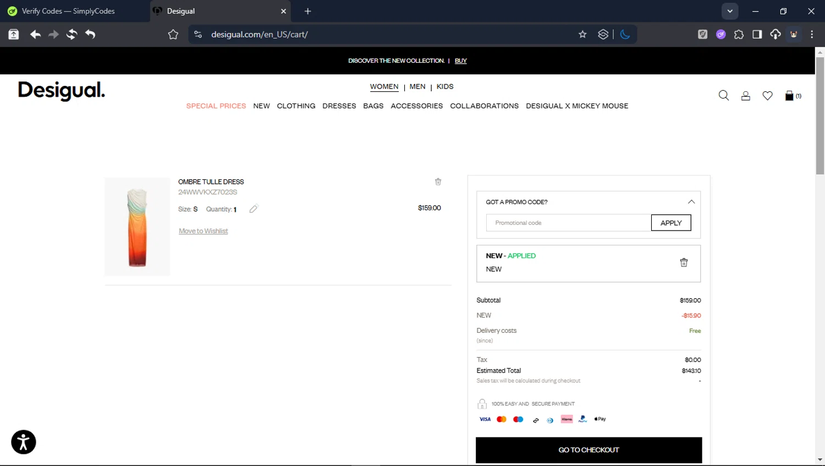
Task: Open the OMBRE TULLE DRESS product title
Action: coord(211,182)
